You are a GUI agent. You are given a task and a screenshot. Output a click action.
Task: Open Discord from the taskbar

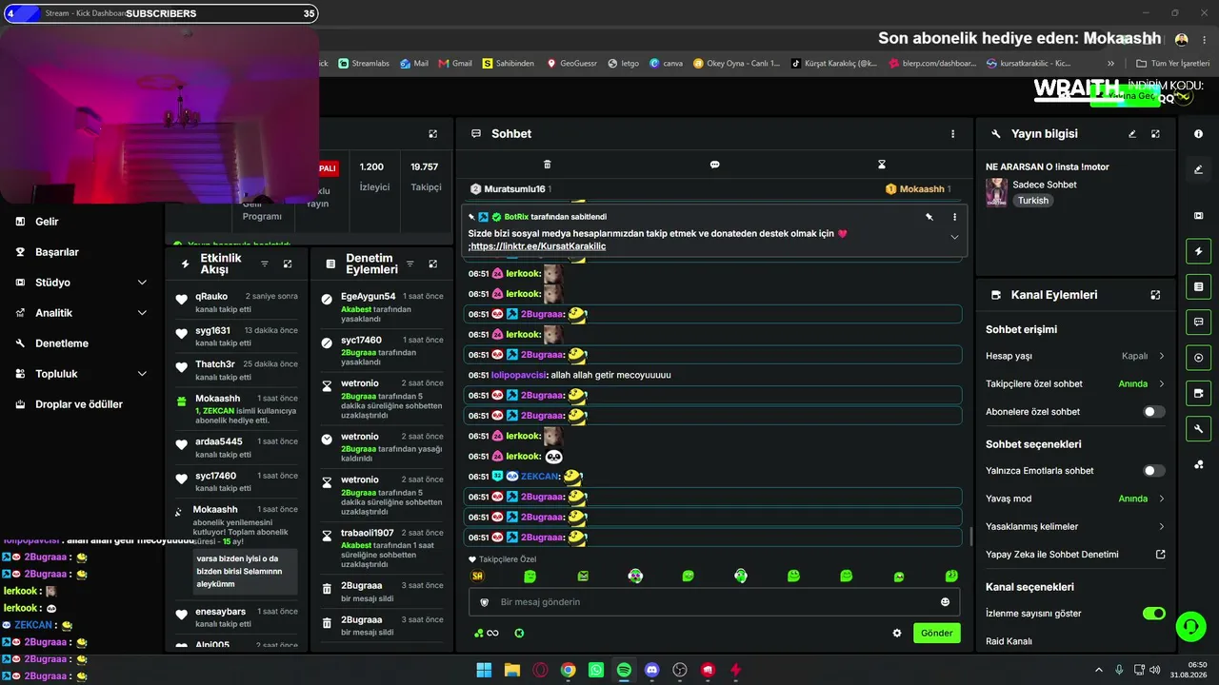tap(651, 670)
